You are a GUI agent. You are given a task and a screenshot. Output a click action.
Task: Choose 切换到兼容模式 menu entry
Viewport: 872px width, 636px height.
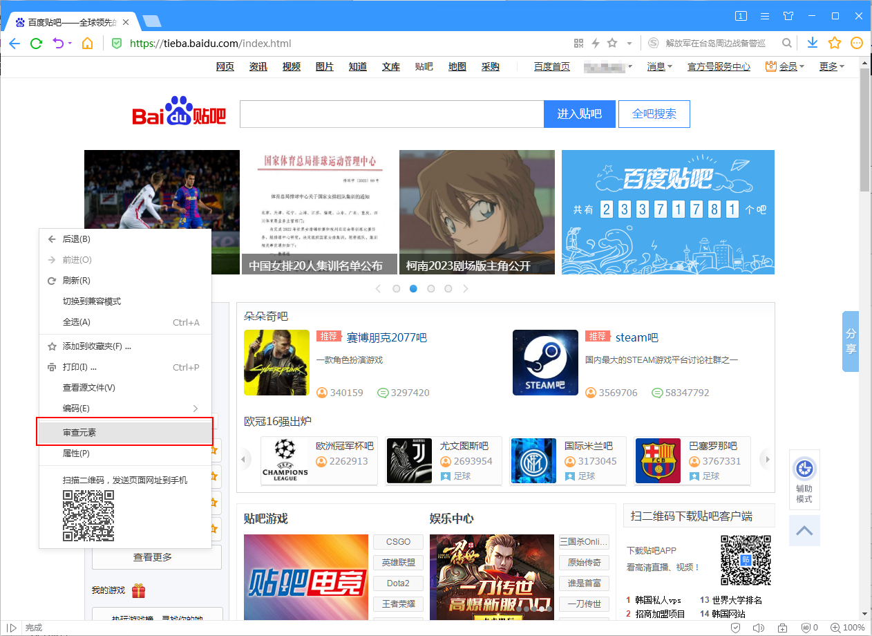(x=125, y=301)
